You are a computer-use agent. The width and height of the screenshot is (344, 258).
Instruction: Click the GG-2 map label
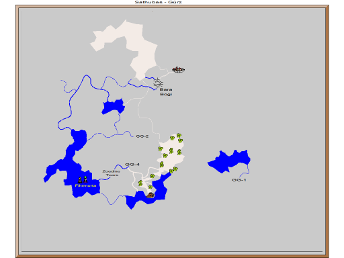(142, 136)
